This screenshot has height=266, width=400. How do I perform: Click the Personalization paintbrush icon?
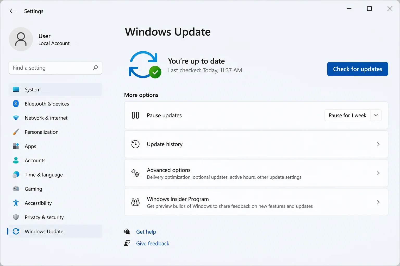pyautogui.click(x=16, y=132)
